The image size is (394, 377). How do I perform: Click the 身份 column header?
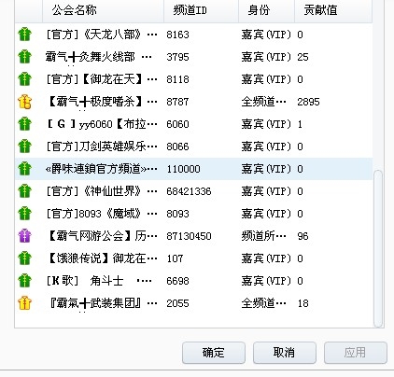pyautogui.click(x=266, y=10)
